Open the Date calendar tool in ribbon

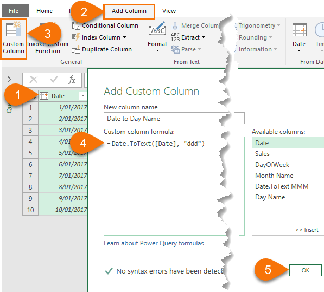coord(299,37)
